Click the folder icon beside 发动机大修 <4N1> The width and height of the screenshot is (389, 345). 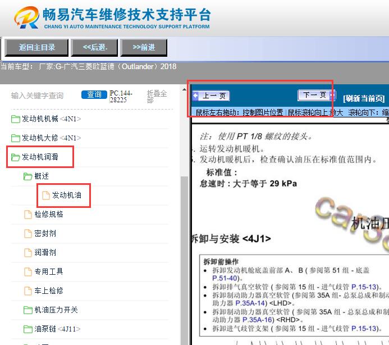click(x=16, y=138)
